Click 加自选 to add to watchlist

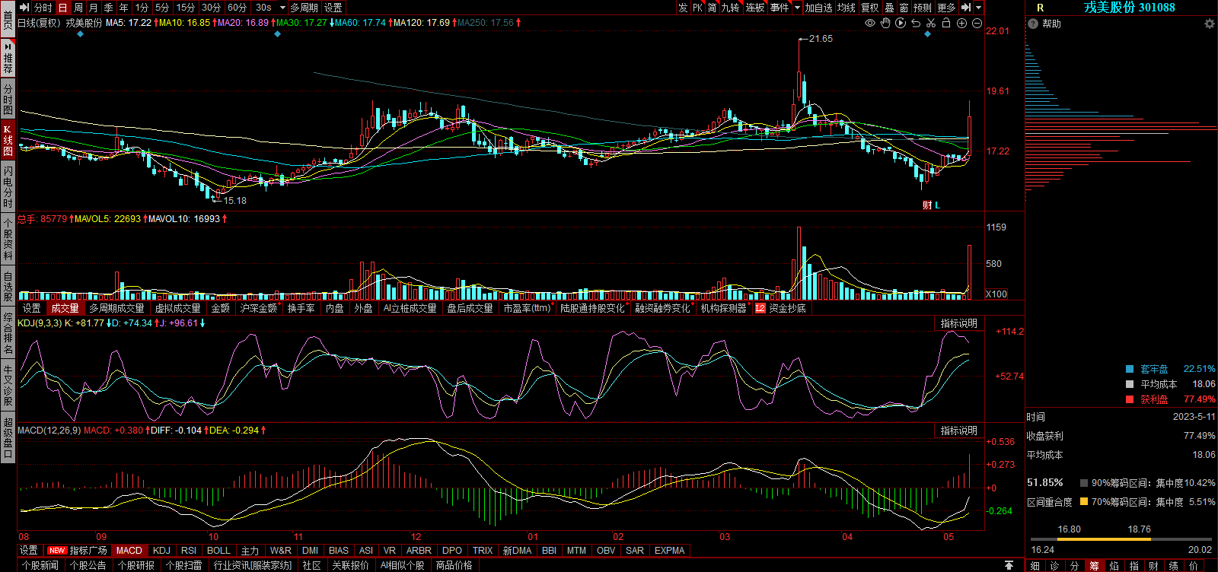pyautogui.click(x=819, y=8)
